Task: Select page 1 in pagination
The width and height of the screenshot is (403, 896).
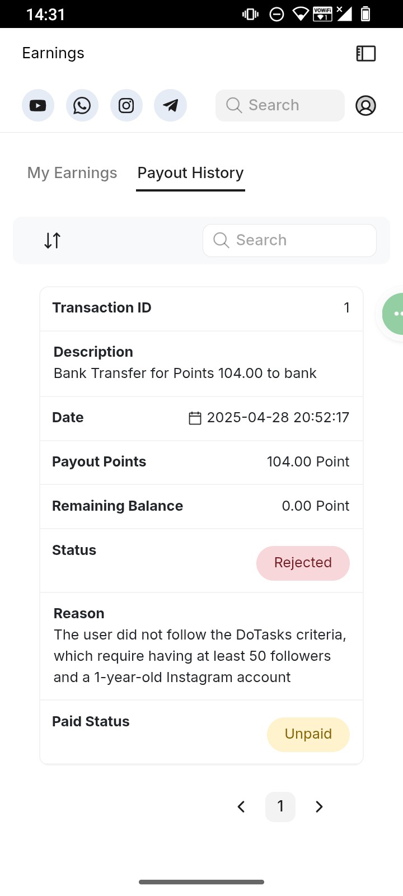Action: pos(280,806)
